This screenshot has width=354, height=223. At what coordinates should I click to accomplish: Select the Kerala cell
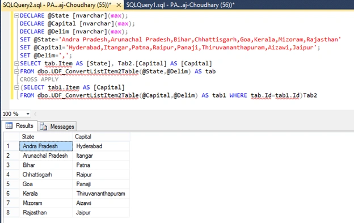point(46,193)
